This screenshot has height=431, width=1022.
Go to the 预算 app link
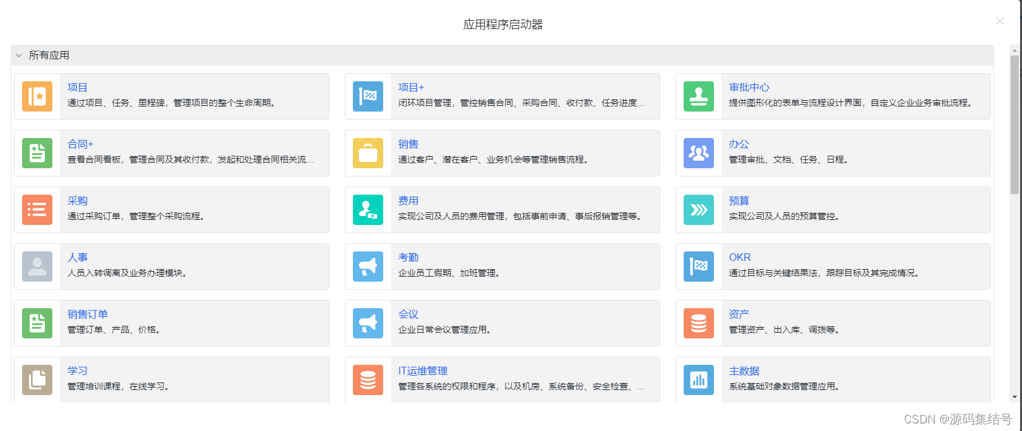(x=739, y=201)
